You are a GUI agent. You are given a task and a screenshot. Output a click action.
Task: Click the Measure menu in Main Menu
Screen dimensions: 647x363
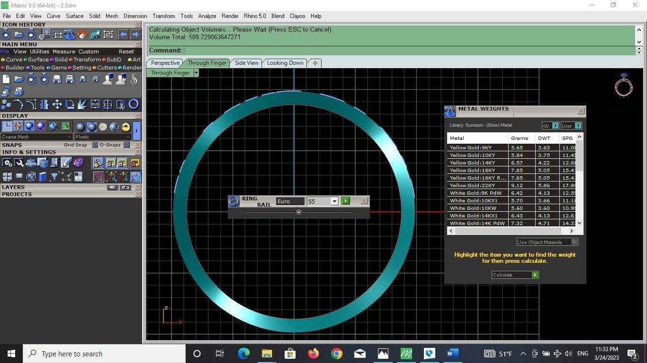point(63,52)
